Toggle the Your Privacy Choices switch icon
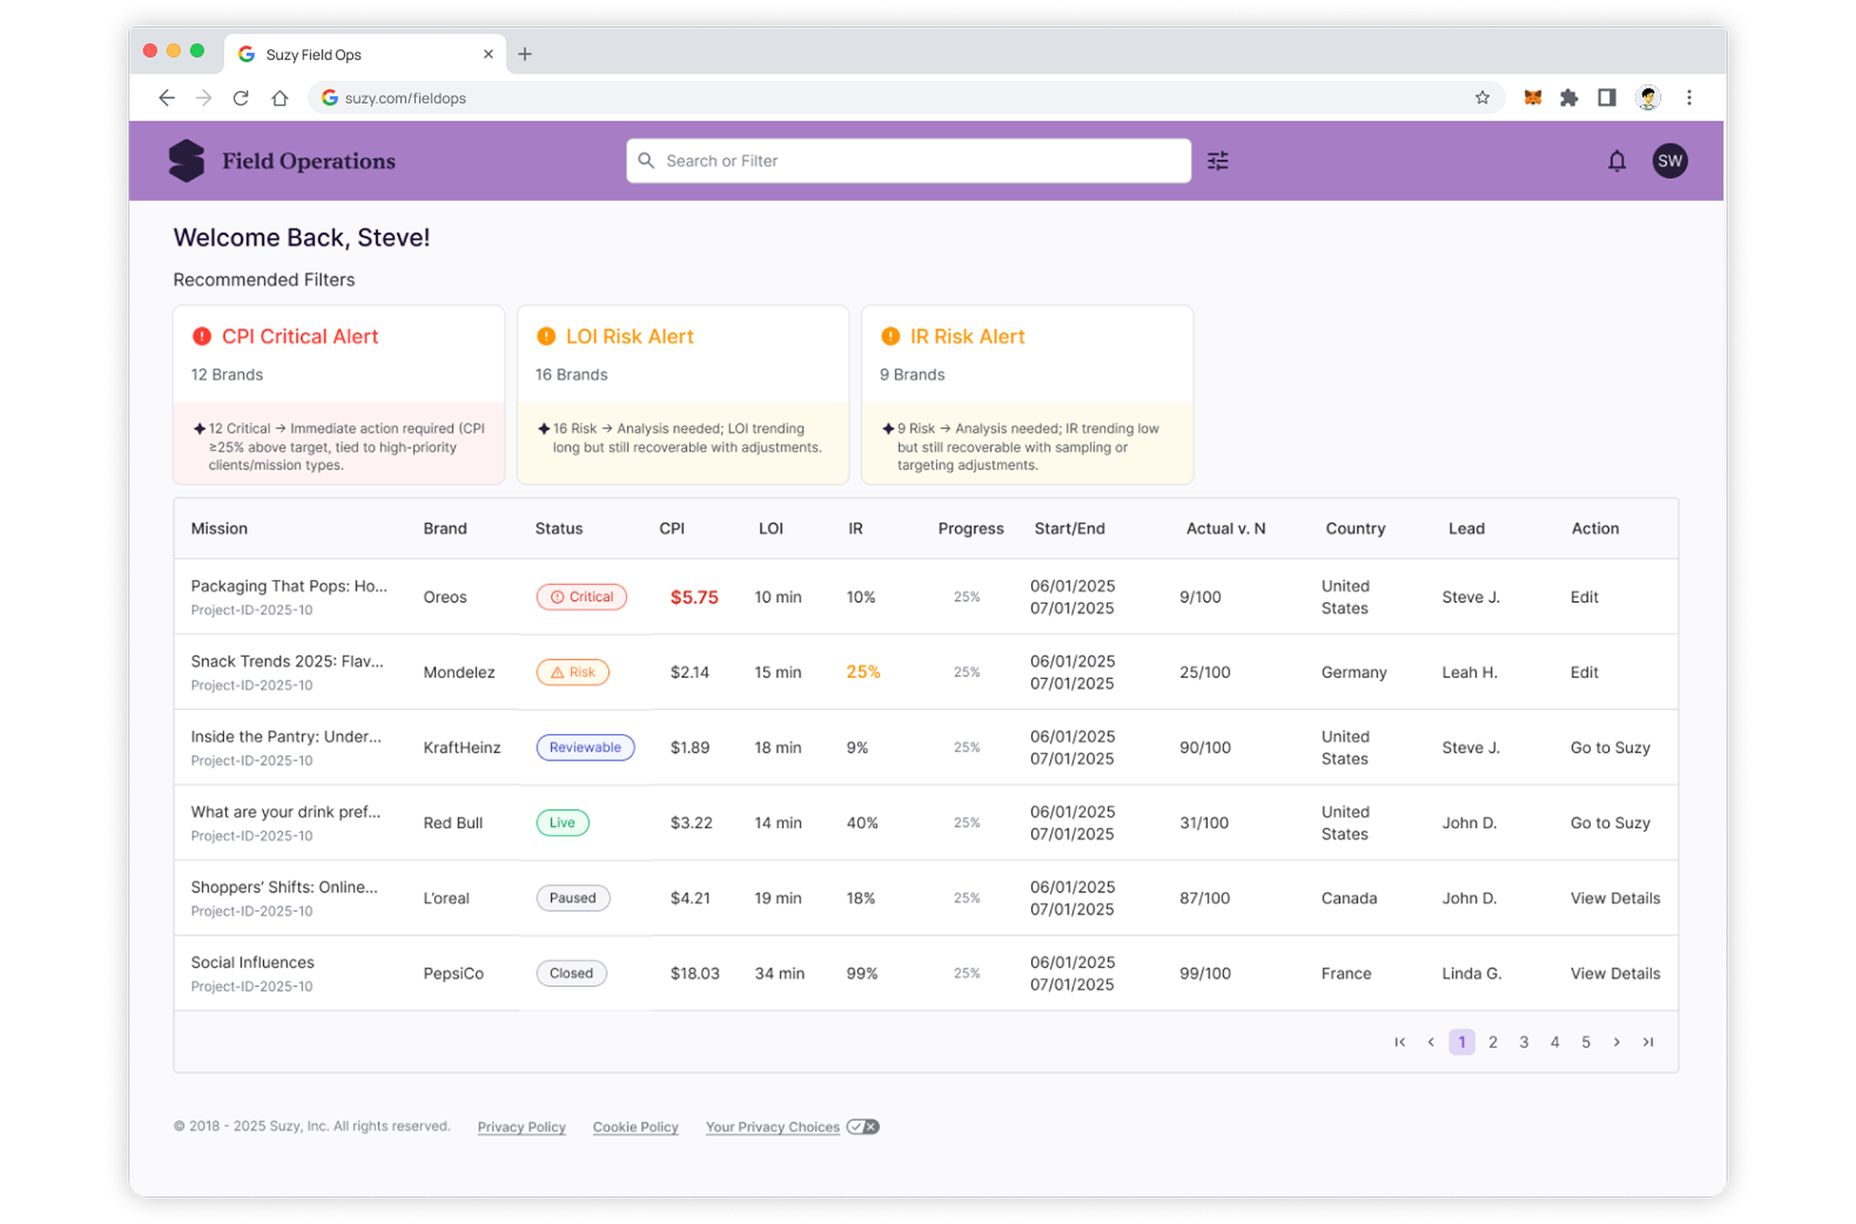This screenshot has height=1224, width=1856. coord(862,1127)
